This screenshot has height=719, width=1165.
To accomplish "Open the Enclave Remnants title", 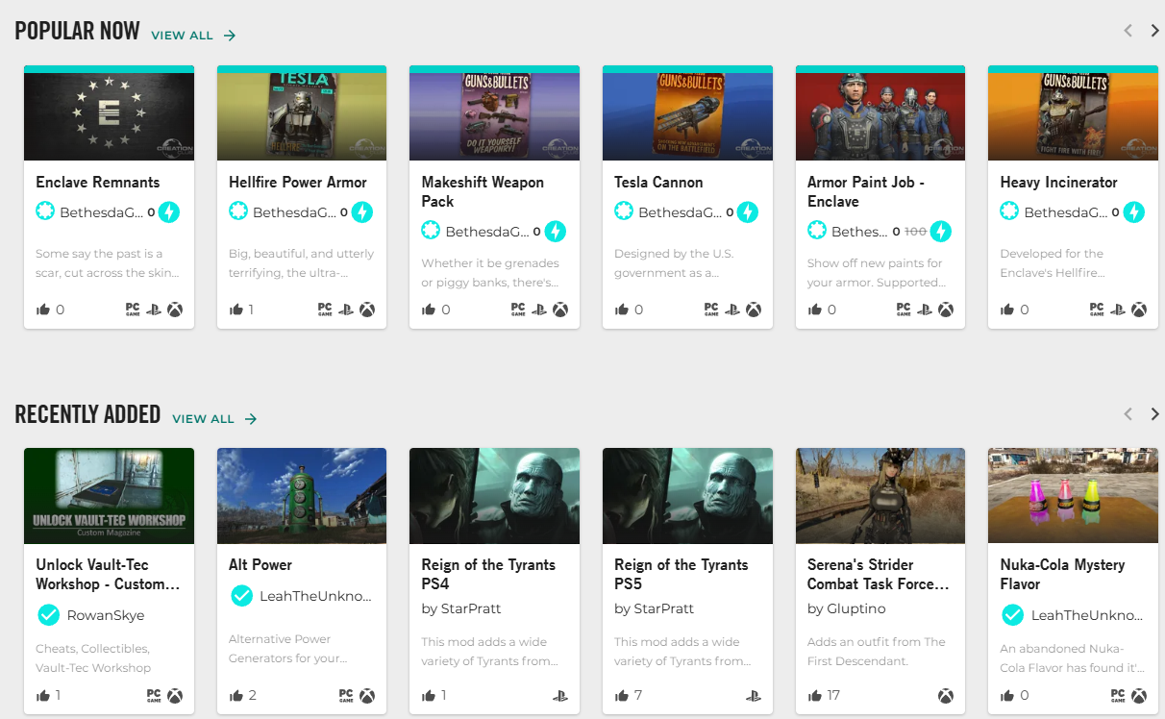I will point(98,183).
